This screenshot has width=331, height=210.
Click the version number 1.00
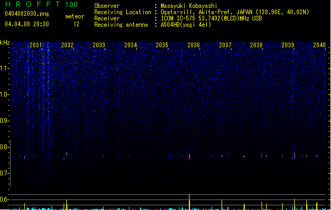[72, 5]
